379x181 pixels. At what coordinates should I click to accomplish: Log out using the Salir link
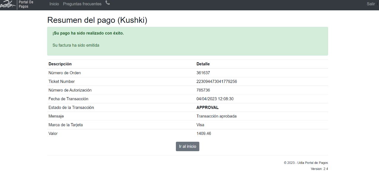371,4
